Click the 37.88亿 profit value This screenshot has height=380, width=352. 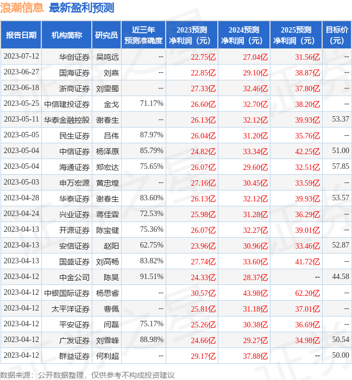pyautogui.click(x=255, y=356)
